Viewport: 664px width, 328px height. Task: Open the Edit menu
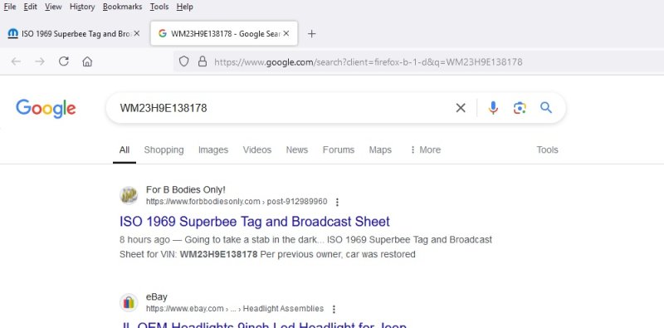coord(31,7)
